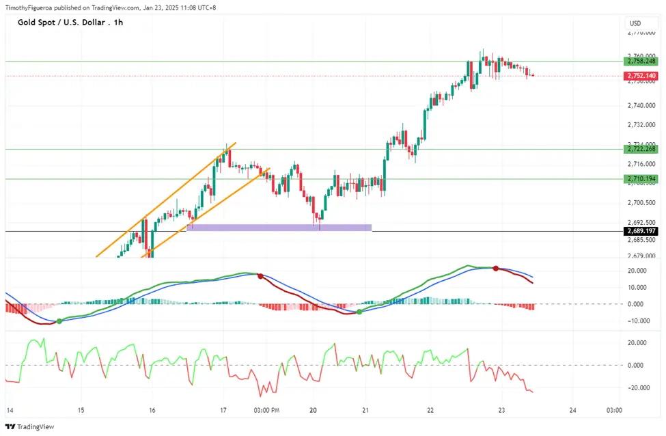Select the red 2,752.140 current price label

click(641, 76)
